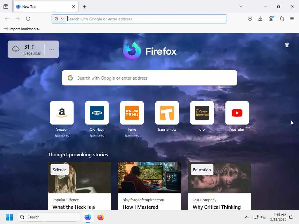Viewport: 299px width, 224px height.
Task: Open a new tab with plus button
Action: pyautogui.click(x=85, y=7)
